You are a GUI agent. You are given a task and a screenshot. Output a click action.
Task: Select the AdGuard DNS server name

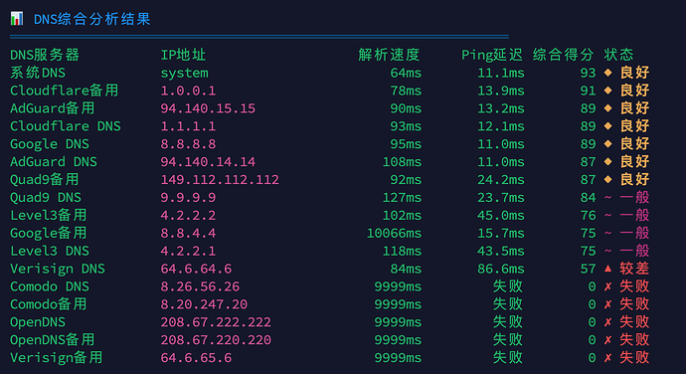tap(54, 162)
